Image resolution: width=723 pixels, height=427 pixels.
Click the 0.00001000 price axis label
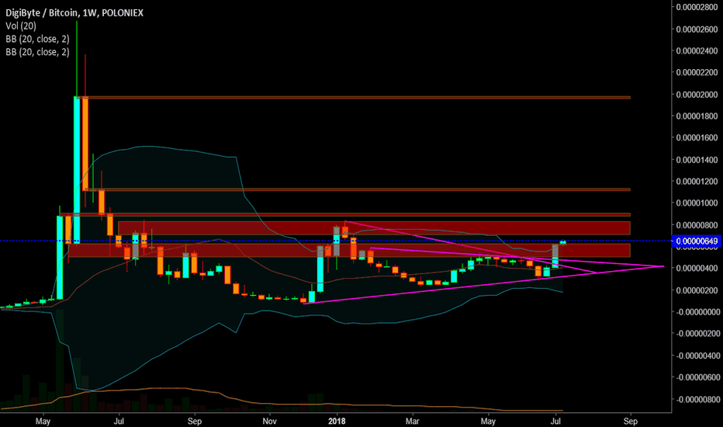click(x=697, y=203)
